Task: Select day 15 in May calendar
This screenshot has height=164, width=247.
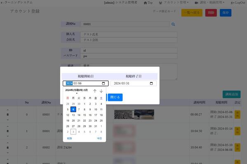Action: (85, 115)
